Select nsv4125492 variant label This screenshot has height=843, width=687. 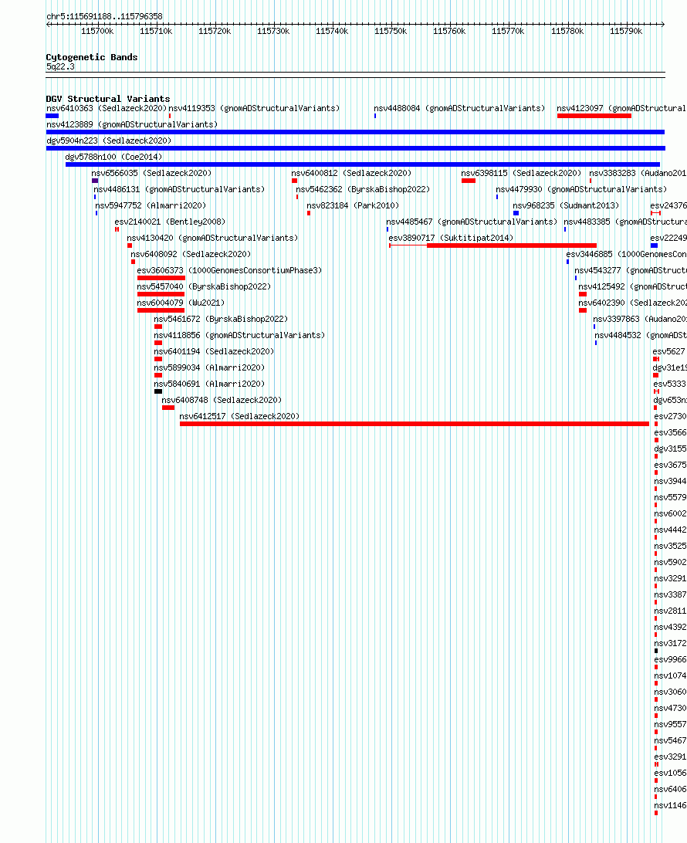pyautogui.click(x=633, y=286)
